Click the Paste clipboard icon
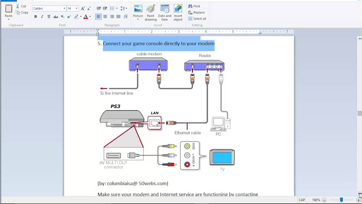362x204 pixels. [9, 9]
